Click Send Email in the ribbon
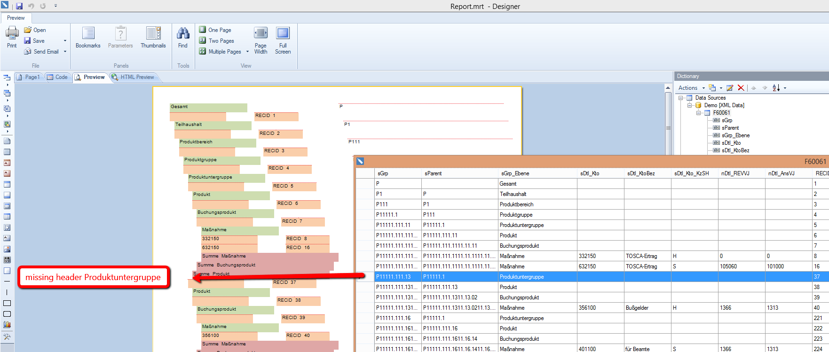 (41, 52)
